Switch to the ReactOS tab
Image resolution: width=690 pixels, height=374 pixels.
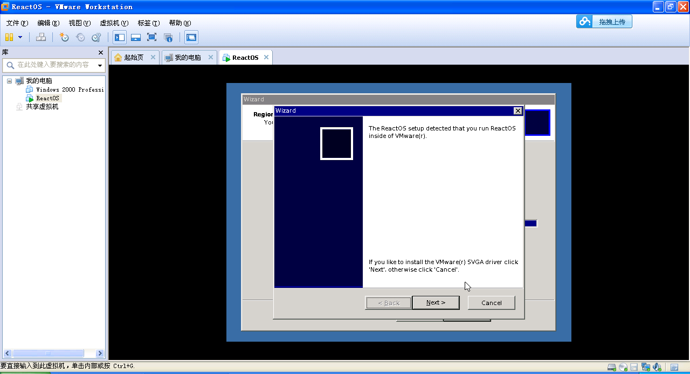245,58
